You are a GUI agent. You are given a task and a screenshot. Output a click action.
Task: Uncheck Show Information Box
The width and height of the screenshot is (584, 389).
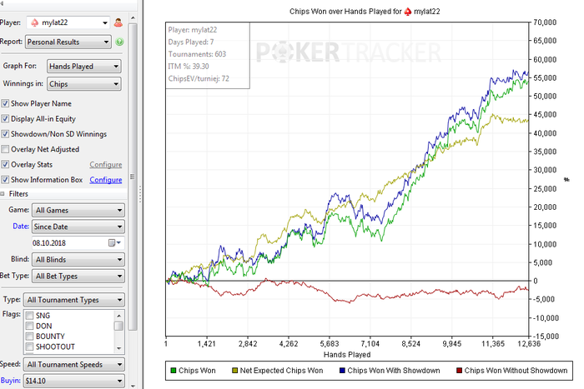point(5,180)
